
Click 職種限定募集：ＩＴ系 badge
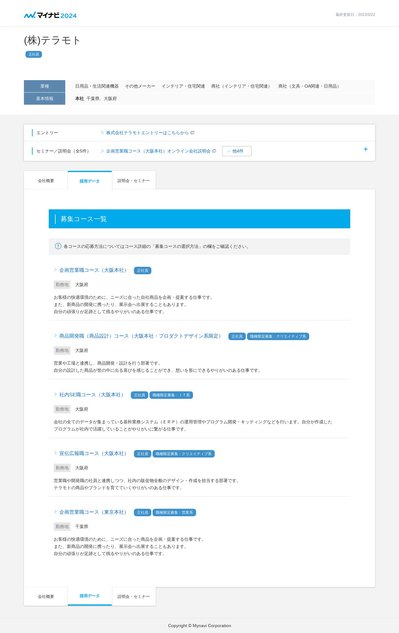(x=171, y=395)
